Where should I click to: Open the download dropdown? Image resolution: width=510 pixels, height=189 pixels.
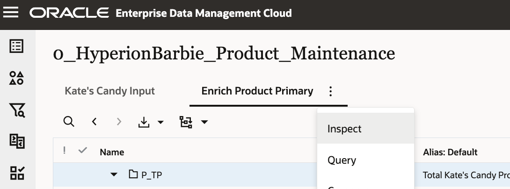tap(152, 122)
